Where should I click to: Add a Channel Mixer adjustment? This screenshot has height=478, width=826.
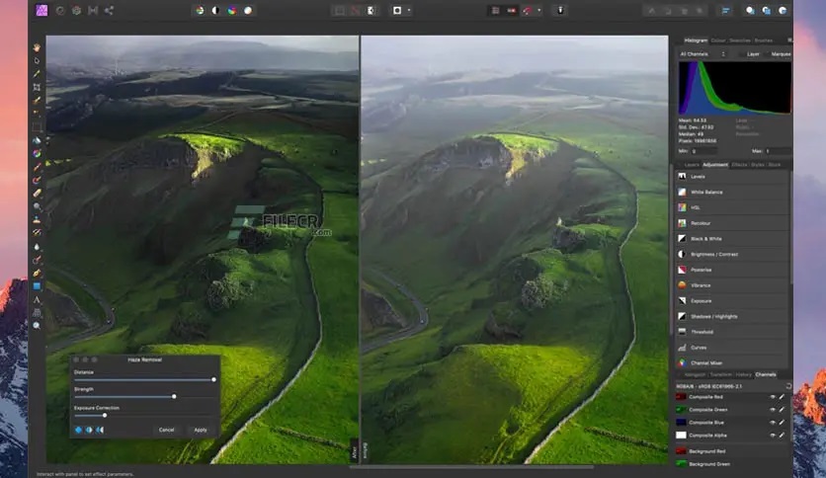point(732,363)
